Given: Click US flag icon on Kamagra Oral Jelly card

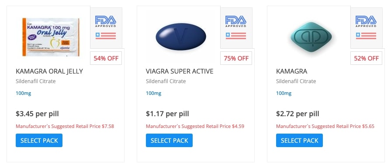Looking at the screenshot, I should click(x=106, y=36).
